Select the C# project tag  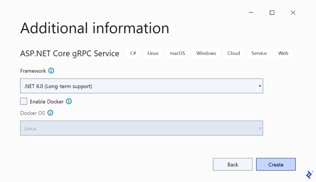pos(133,53)
